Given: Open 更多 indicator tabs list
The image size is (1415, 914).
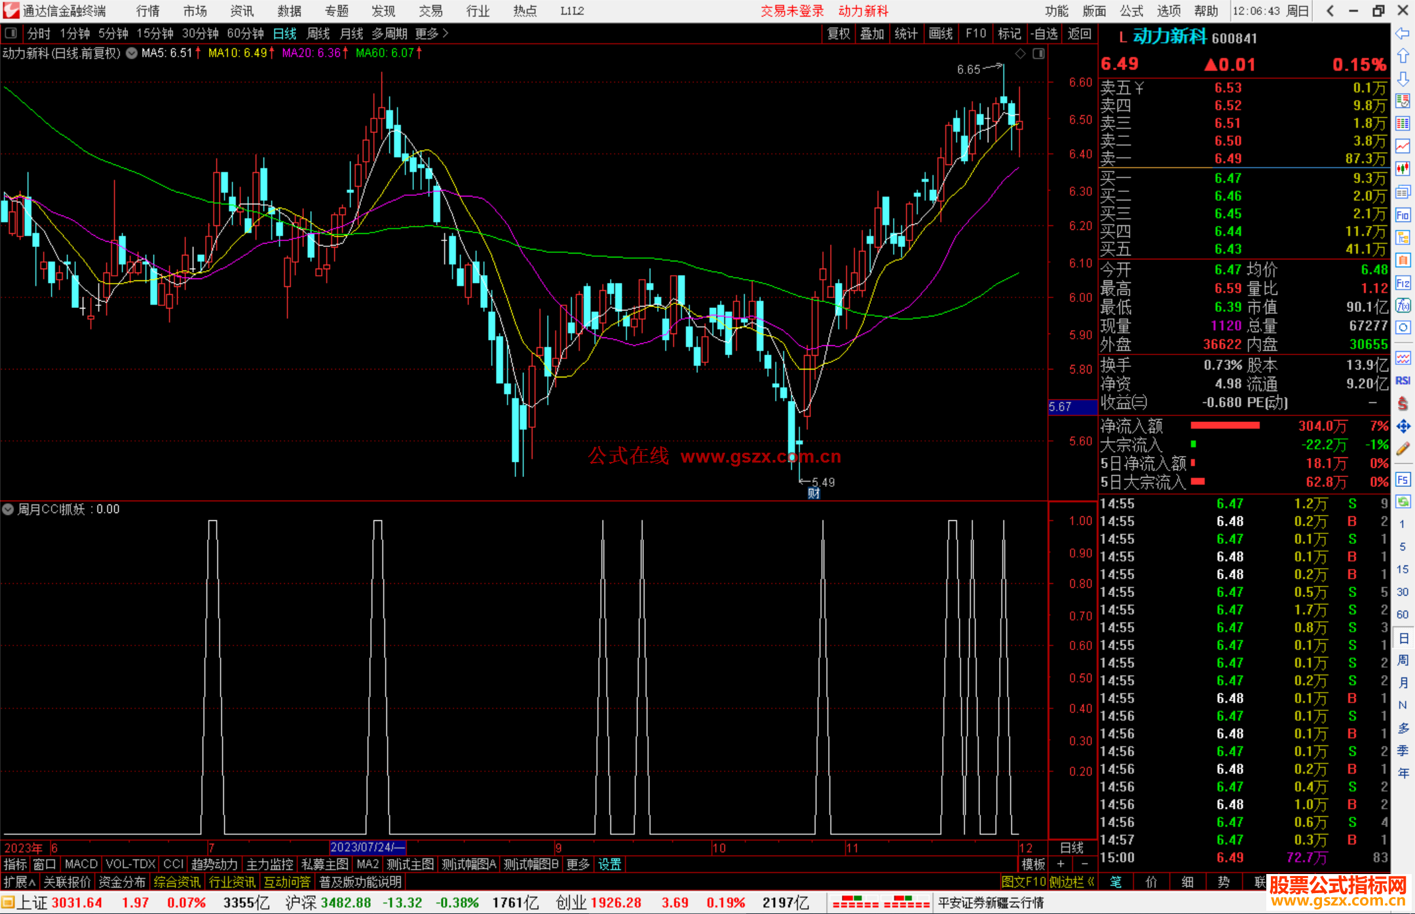Looking at the screenshot, I should coord(577,864).
